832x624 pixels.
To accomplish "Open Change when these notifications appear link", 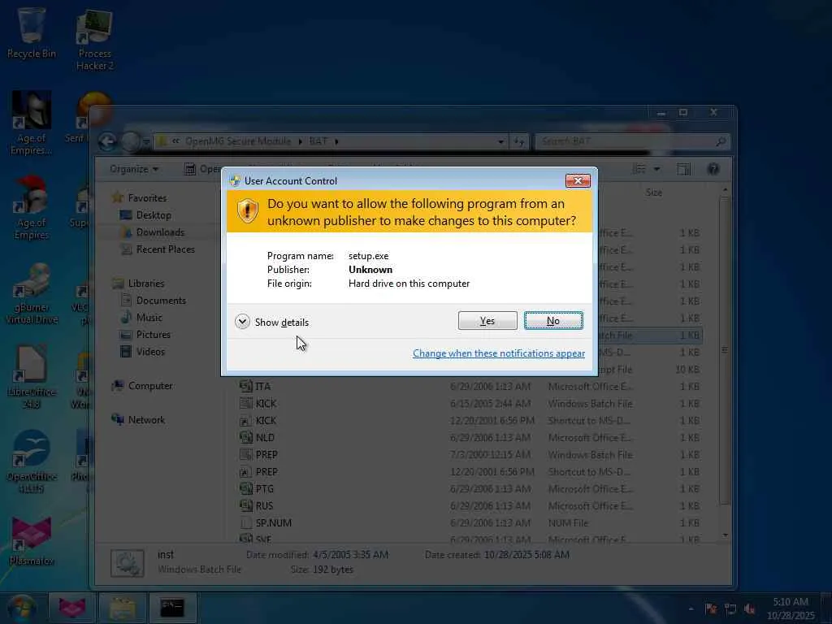I will tap(499, 353).
